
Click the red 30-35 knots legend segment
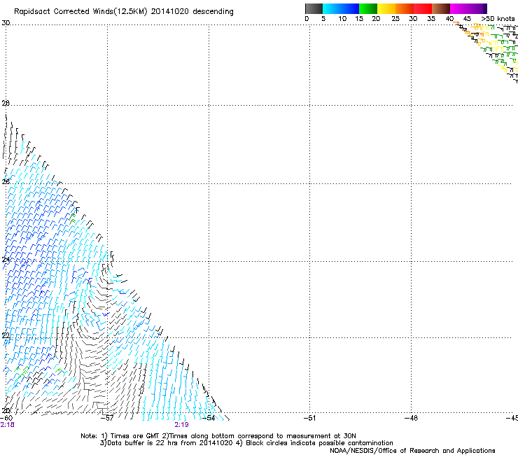(423, 8)
